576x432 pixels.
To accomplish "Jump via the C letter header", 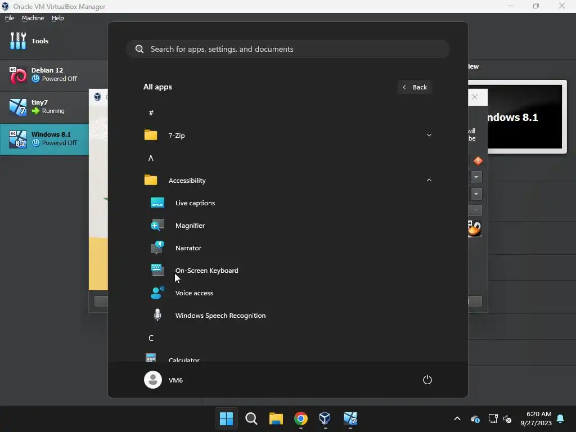I will click(x=151, y=338).
